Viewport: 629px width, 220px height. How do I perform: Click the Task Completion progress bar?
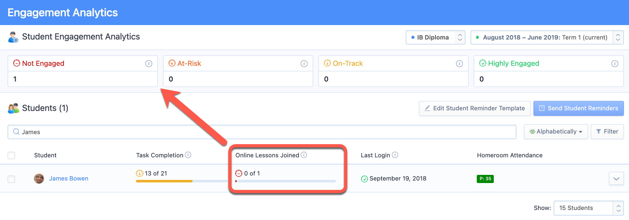click(x=182, y=181)
